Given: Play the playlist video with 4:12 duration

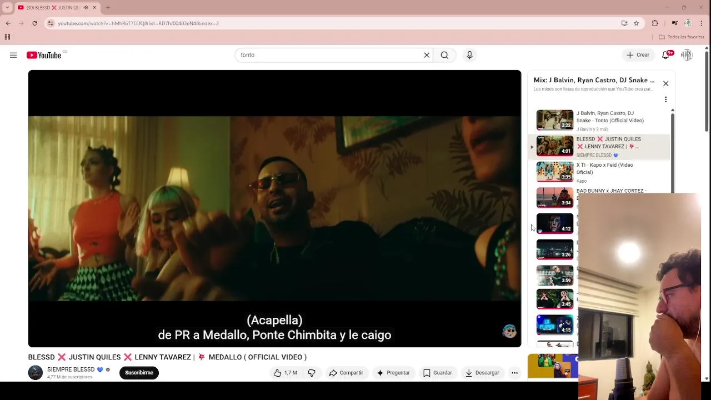Looking at the screenshot, I should pyautogui.click(x=555, y=223).
